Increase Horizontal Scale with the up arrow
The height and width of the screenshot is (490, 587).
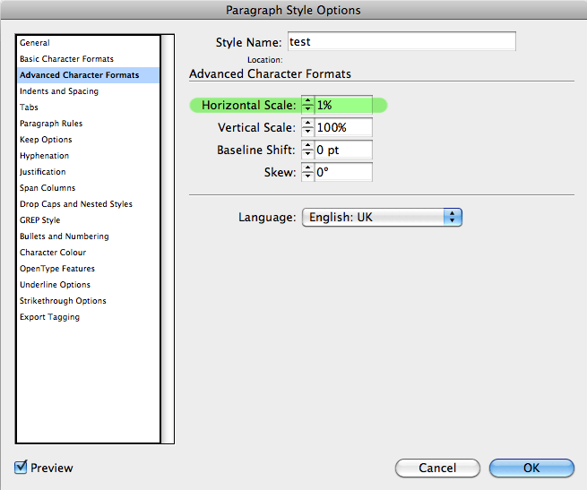307,100
